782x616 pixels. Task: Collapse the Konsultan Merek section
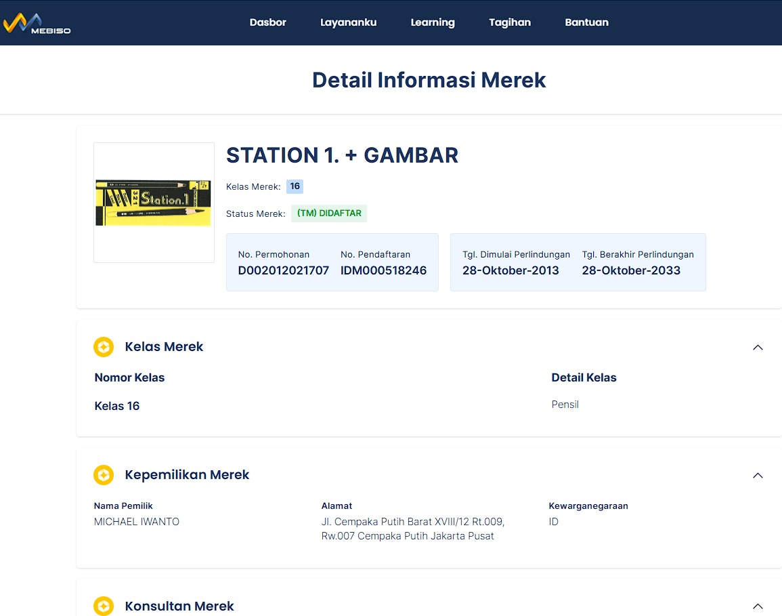click(758, 606)
